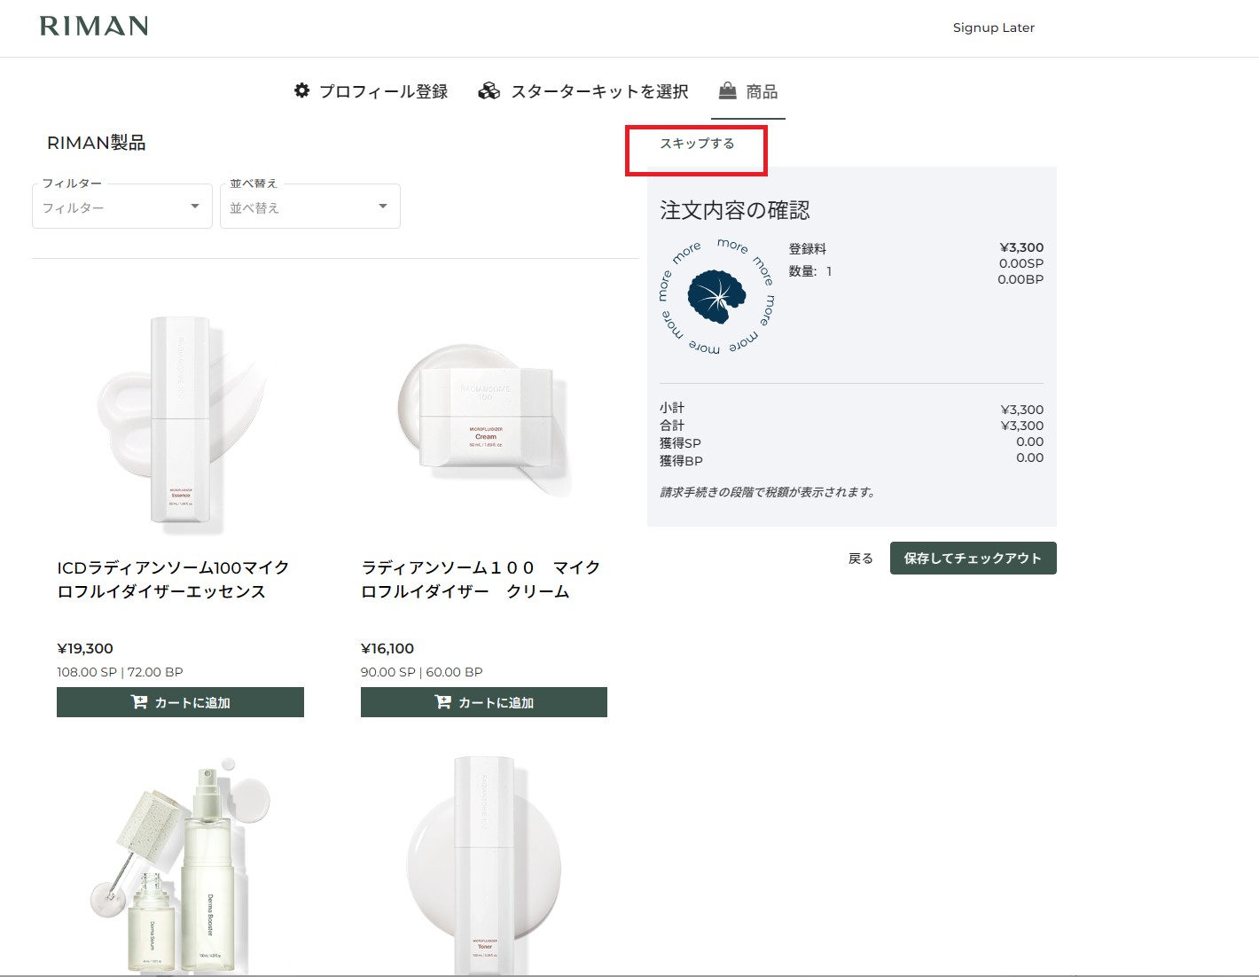Image resolution: width=1259 pixels, height=977 pixels.
Task: Open the プロフィール登録 step tab
Action: (x=371, y=91)
